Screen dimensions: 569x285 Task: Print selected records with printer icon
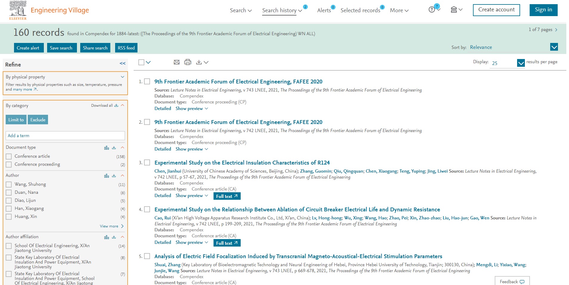point(188,62)
